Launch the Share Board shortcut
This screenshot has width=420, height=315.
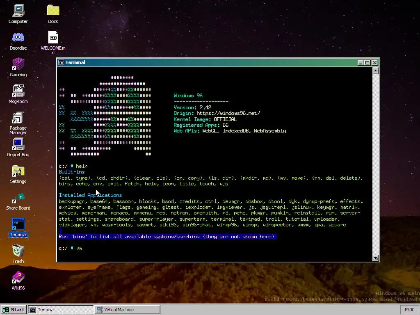pos(18,201)
